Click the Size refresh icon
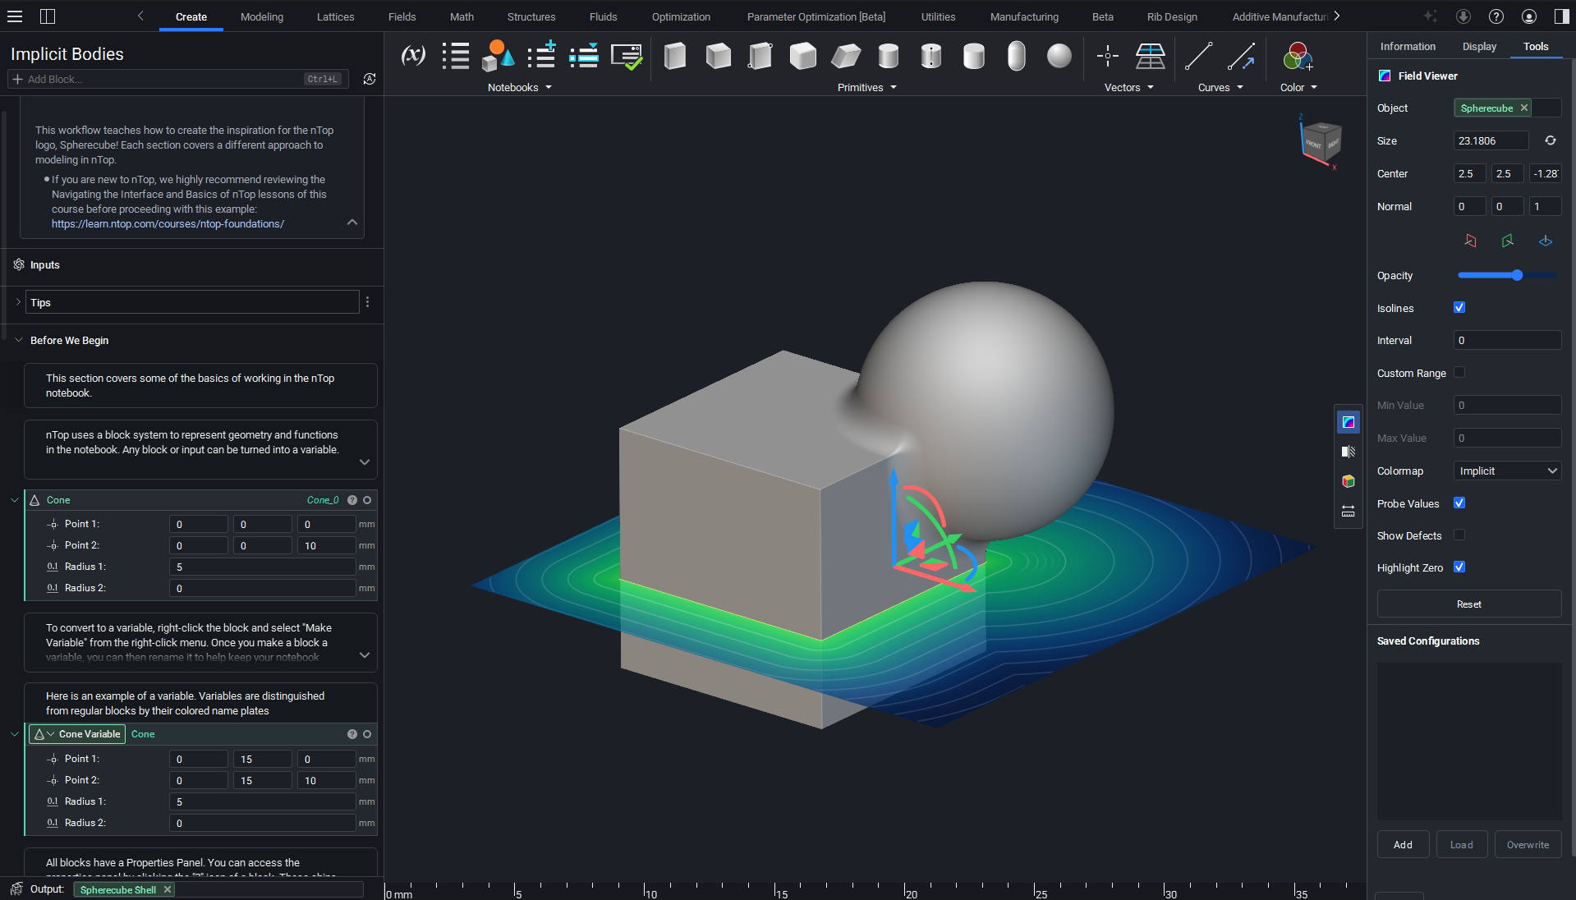 [1551, 140]
